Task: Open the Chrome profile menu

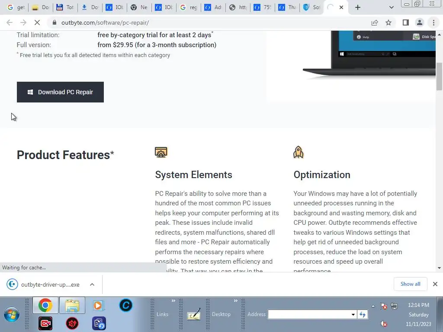Action: pyautogui.click(x=420, y=22)
